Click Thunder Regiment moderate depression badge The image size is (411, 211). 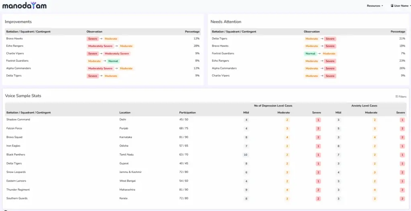[287, 190]
